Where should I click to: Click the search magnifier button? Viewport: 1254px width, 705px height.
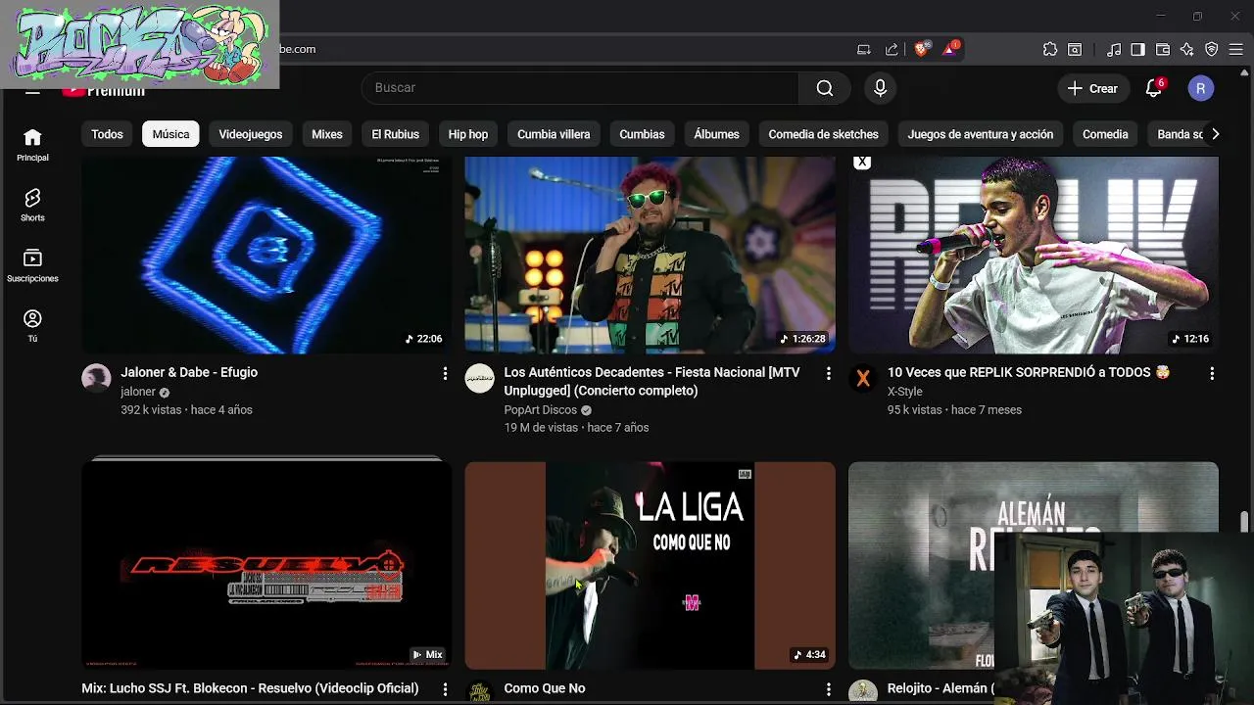pos(825,88)
